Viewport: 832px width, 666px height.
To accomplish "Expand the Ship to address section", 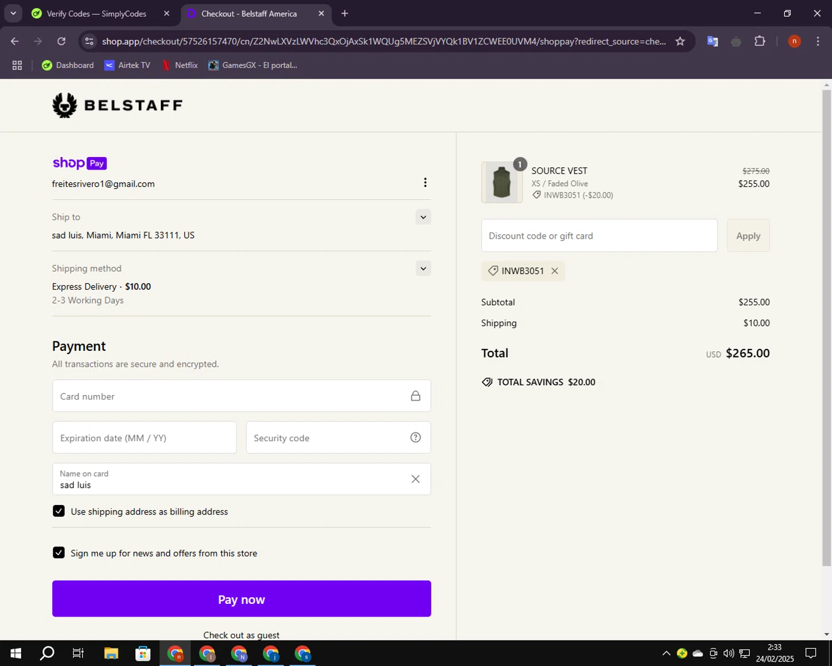I will (423, 217).
